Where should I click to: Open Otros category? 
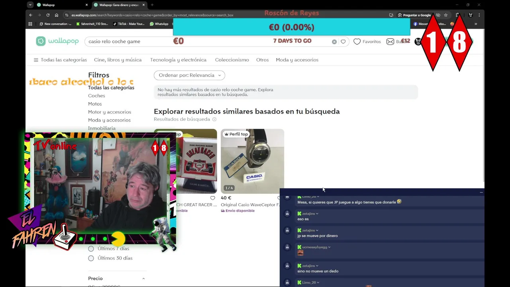pyautogui.click(x=263, y=60)
